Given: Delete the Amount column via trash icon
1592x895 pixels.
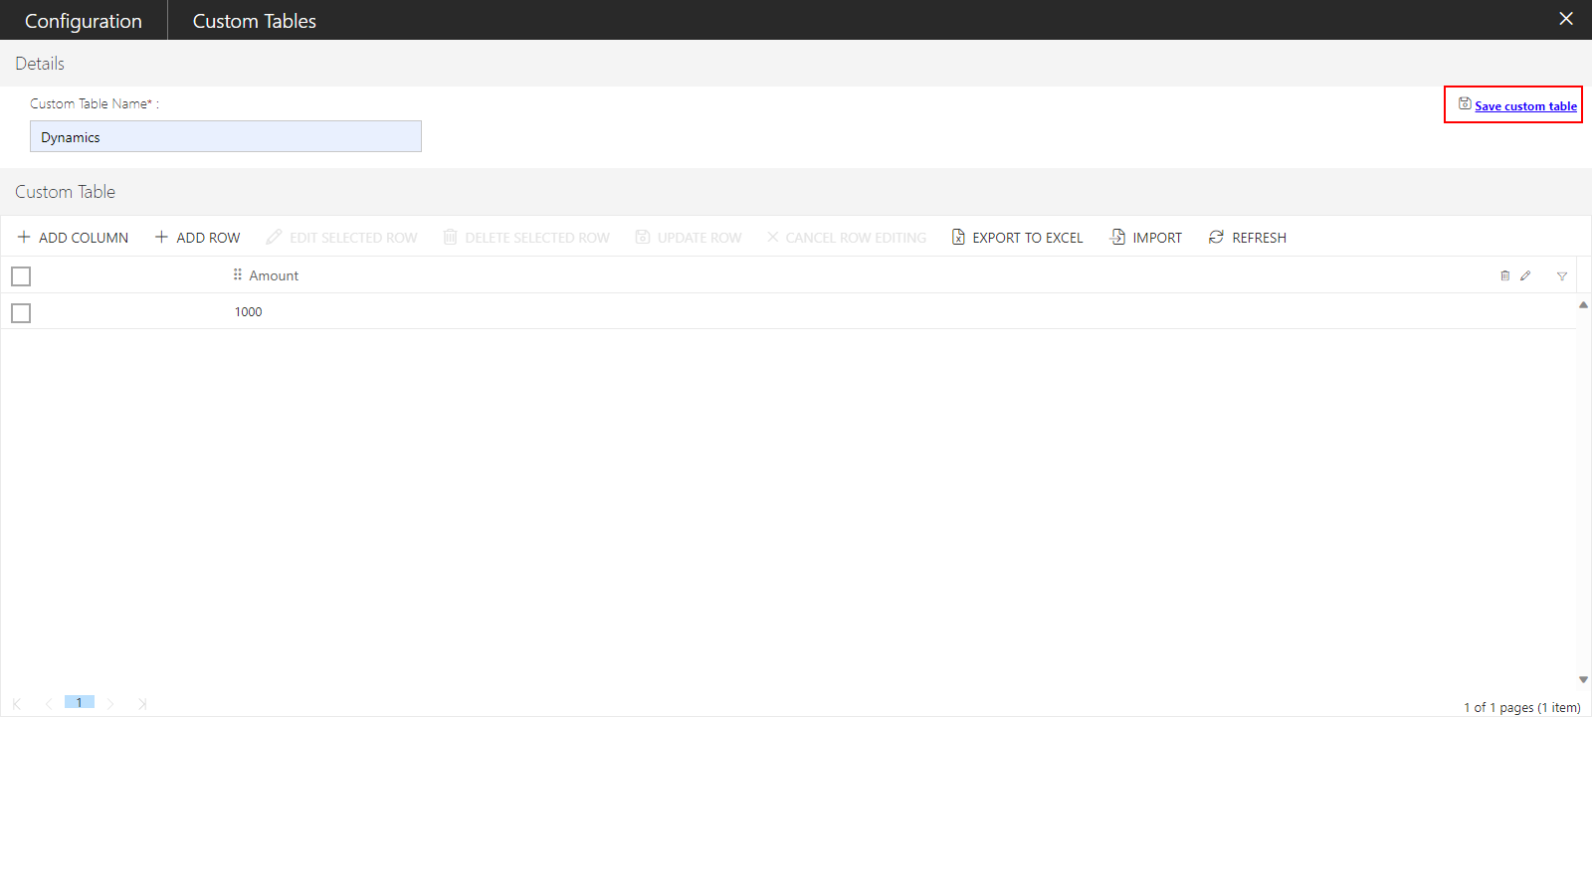Looking at the screenshot, I should 1504,276.
